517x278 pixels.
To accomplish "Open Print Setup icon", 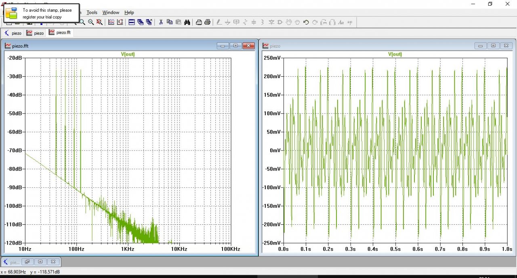I will [x=199, y=22].
